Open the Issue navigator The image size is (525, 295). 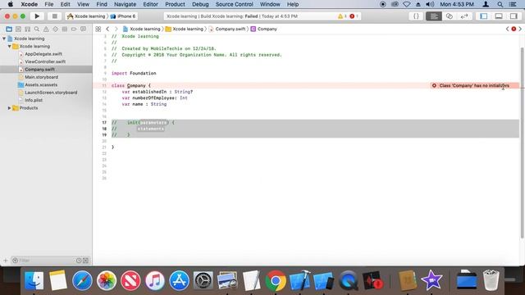(x=46, y=29)
